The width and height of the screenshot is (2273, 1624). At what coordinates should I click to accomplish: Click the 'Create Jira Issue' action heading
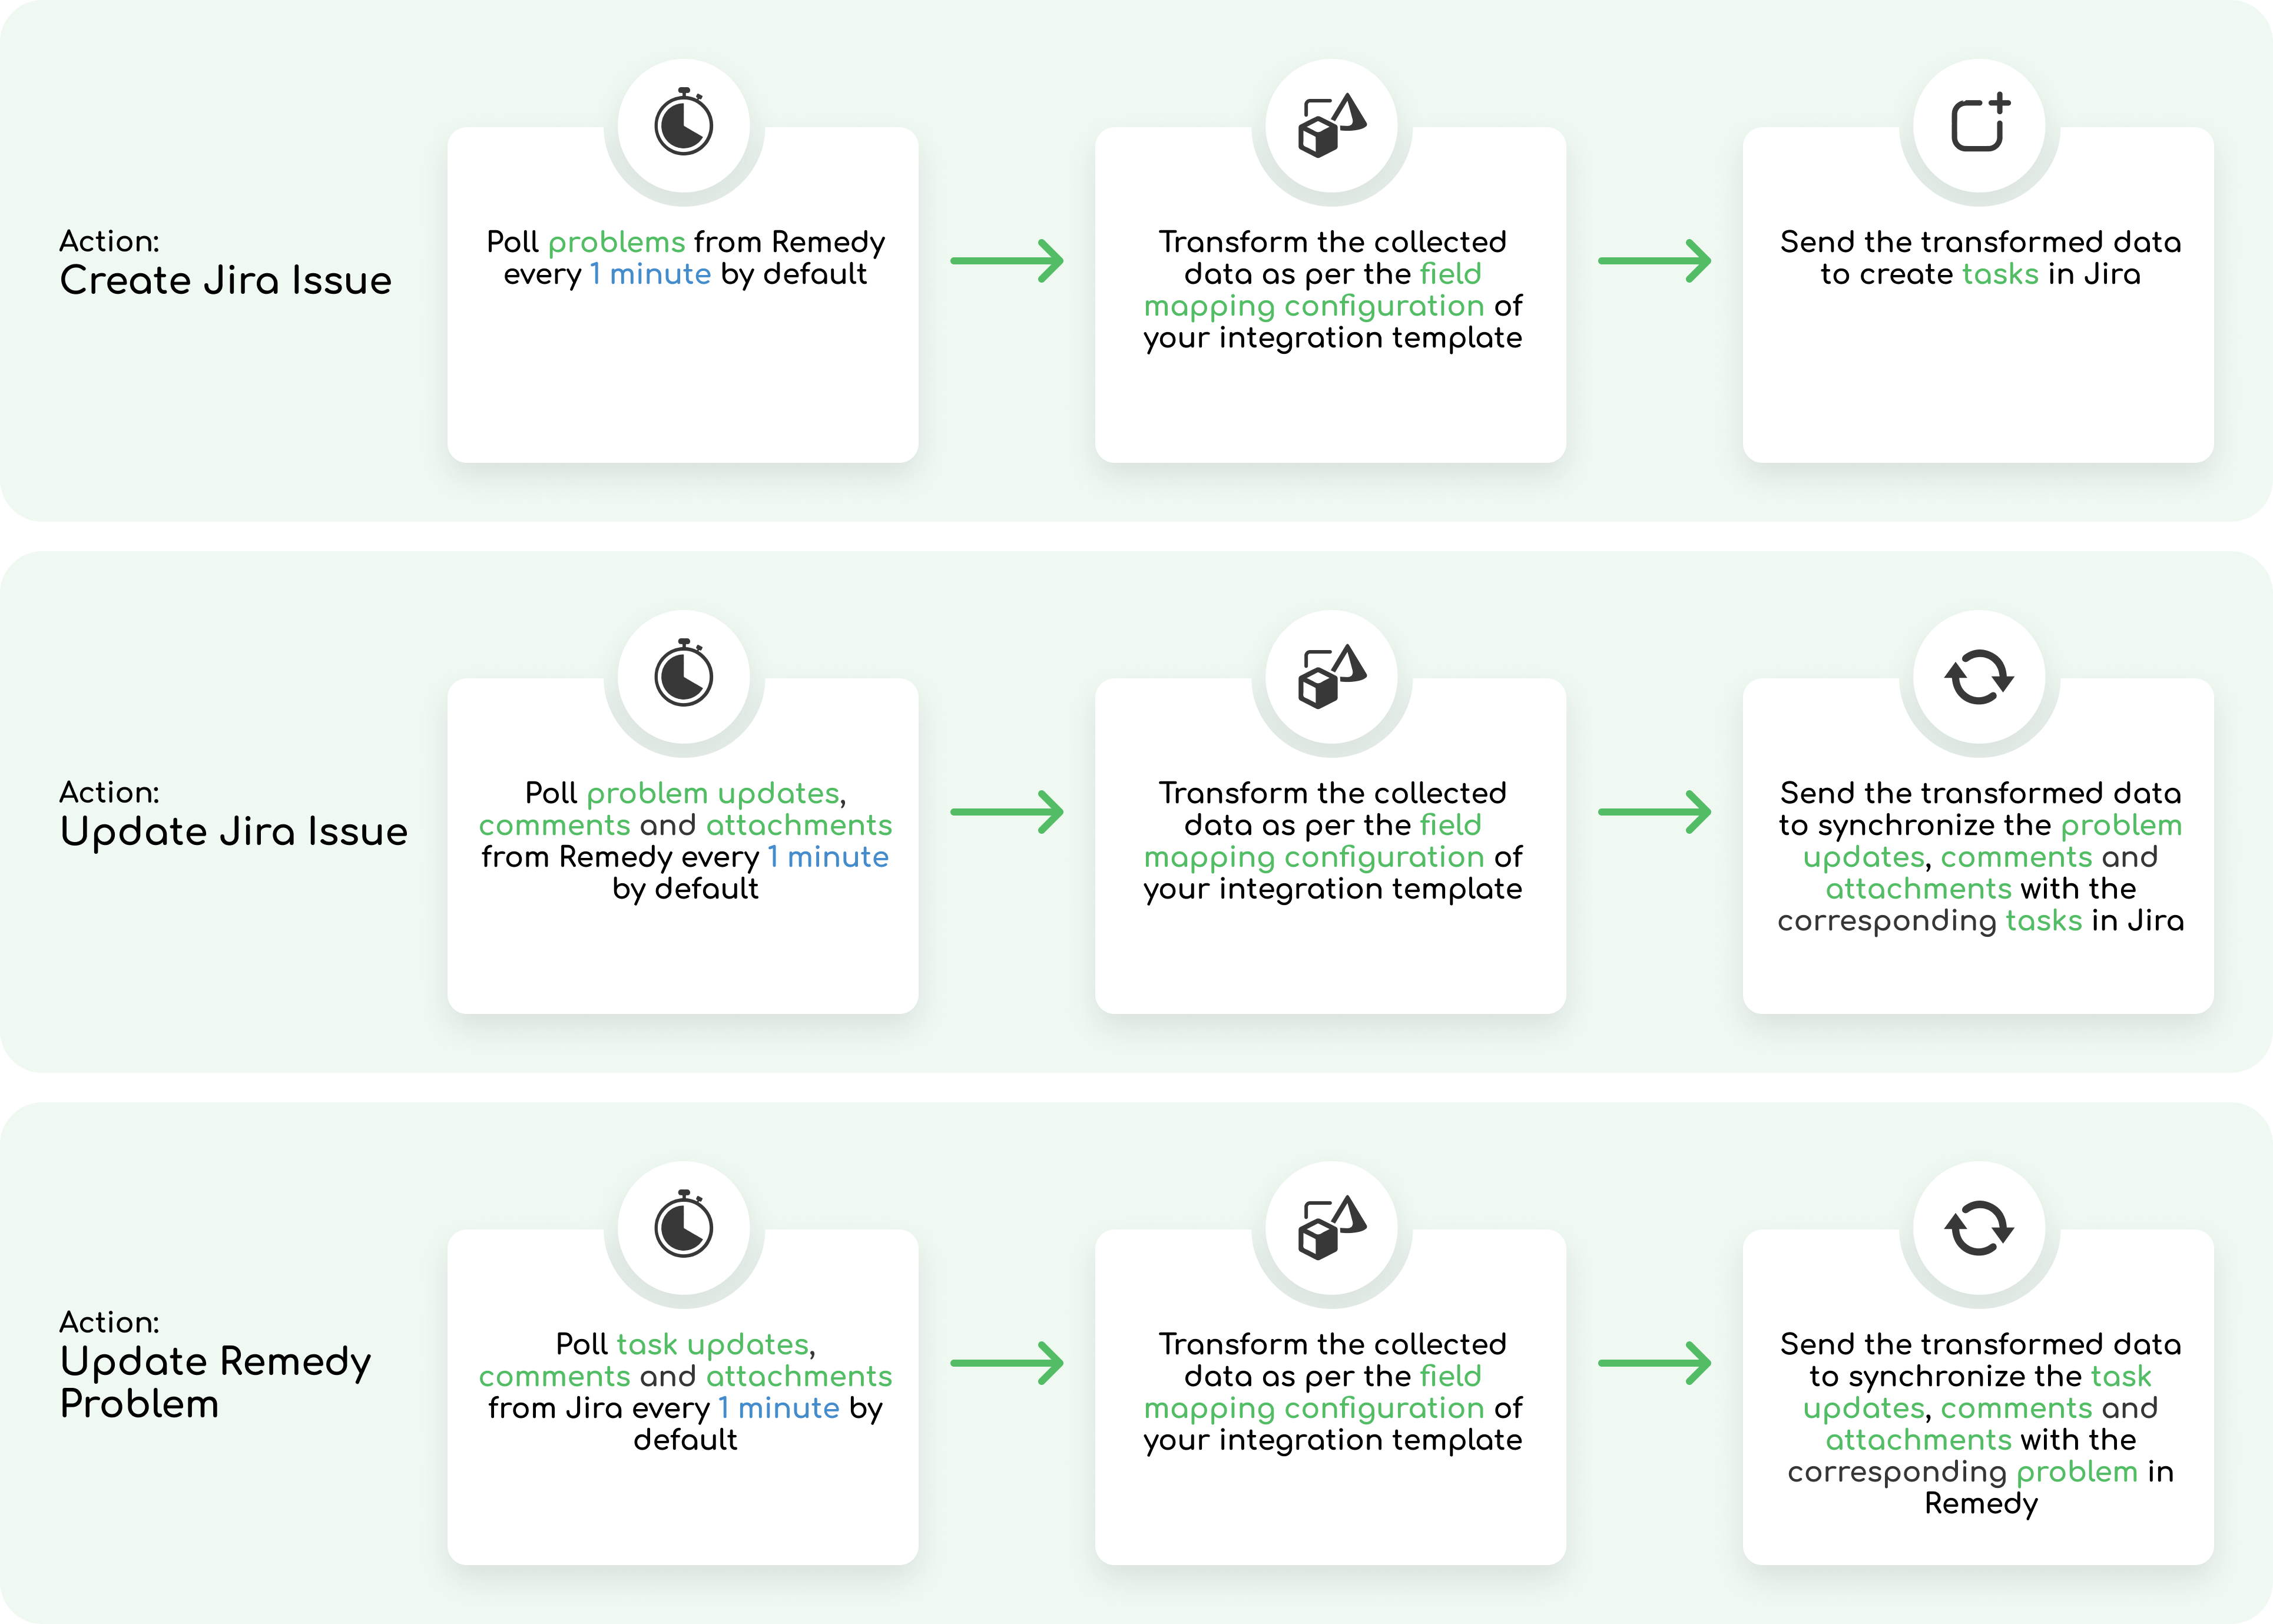(225, 280)
